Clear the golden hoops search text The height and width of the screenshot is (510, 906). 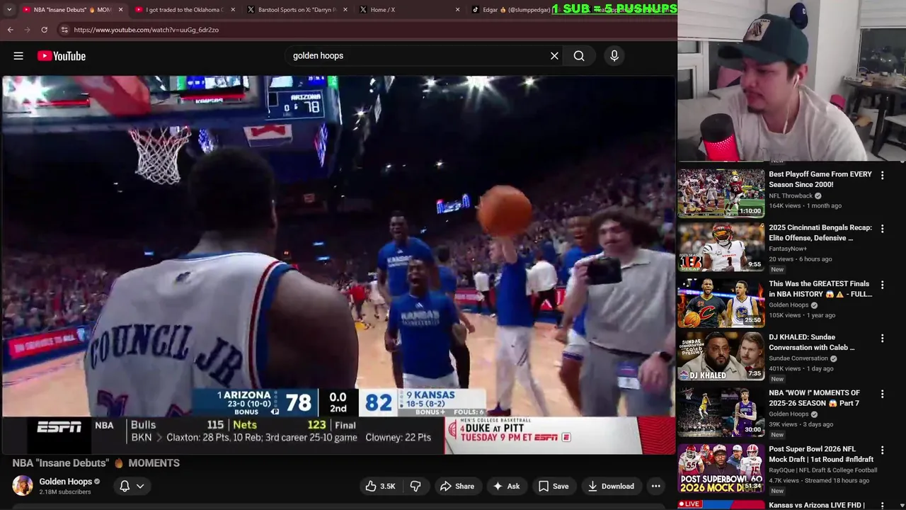(x=554, y=56)
